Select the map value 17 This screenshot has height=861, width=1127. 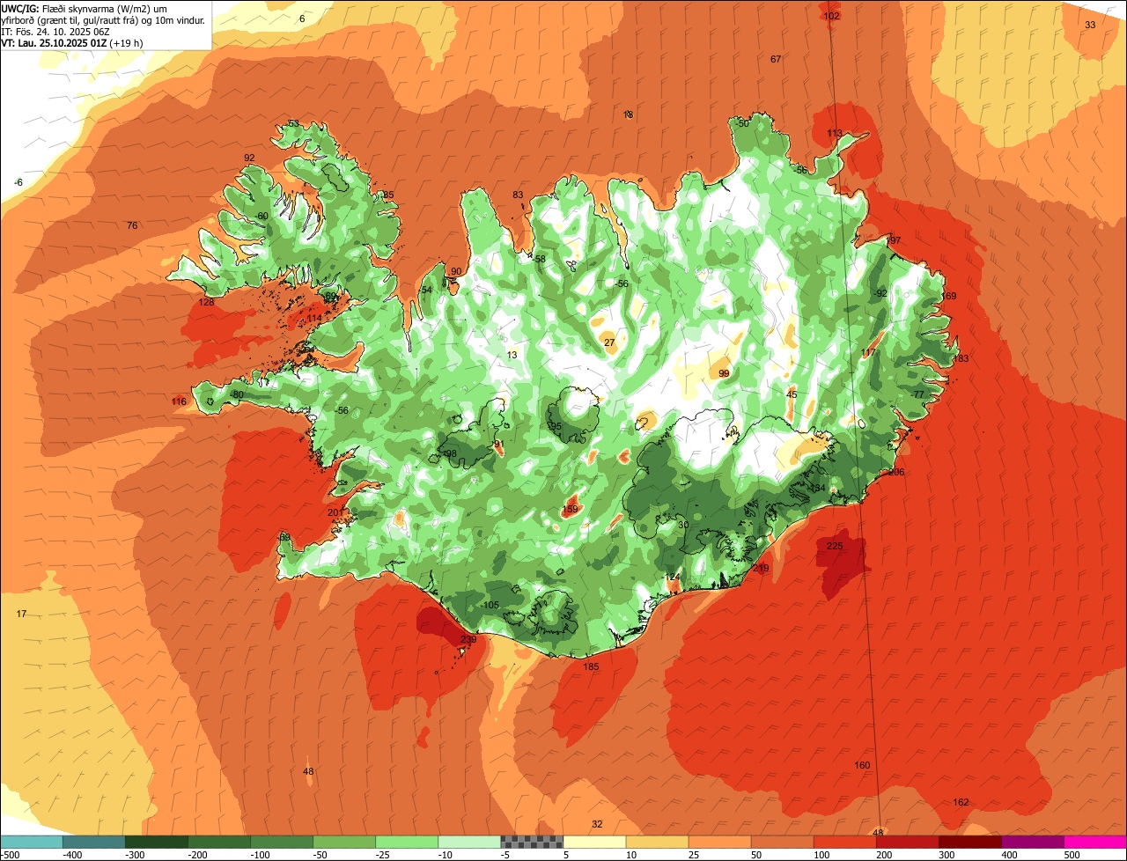click(x=21, y=614)
